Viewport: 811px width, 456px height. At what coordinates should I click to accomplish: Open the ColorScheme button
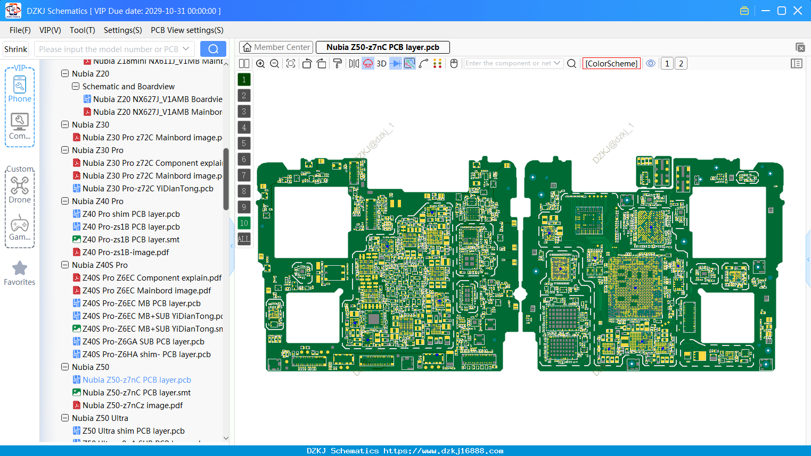click(x=611, y=64)
